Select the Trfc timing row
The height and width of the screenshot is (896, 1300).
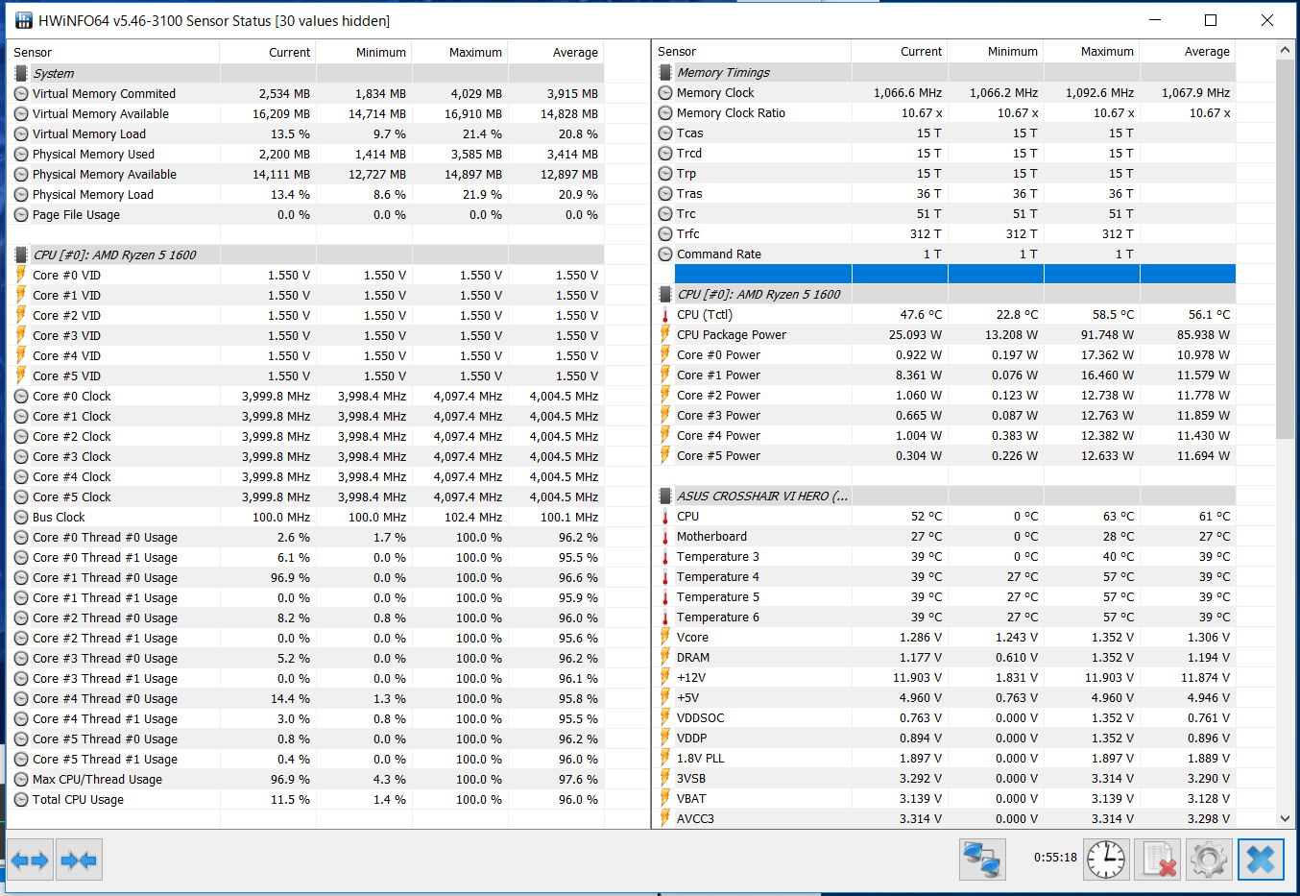click(x=944, y=233)
